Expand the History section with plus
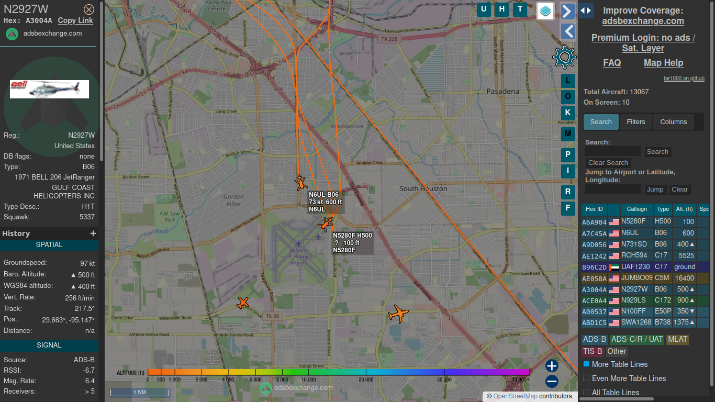This screenshot has height=402, width=715. (x=93, y=233)
